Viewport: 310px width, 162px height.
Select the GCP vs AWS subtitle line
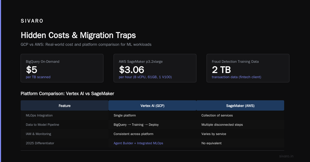(x=86, y=44)
